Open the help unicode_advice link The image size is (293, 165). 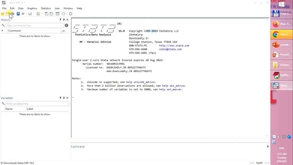[x=141, y=82]
